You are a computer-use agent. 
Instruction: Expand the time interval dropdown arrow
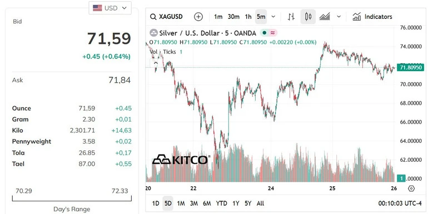(273, 17)
